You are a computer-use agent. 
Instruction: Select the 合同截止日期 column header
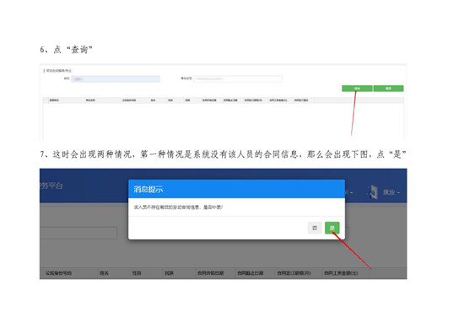click(x=250, y=273)
